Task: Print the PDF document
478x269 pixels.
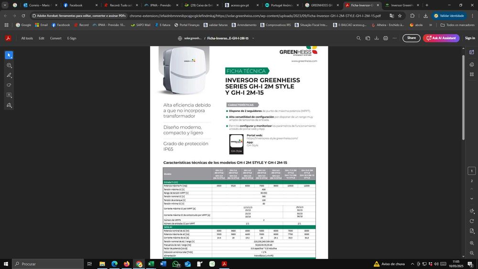Action: [386, 38]
